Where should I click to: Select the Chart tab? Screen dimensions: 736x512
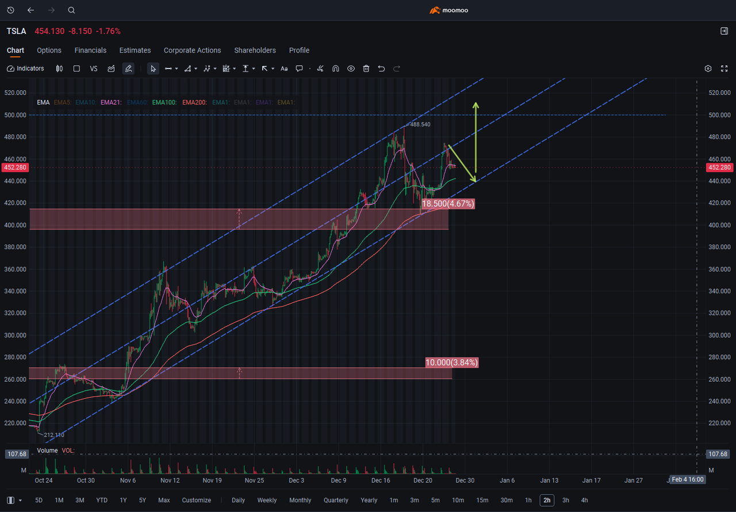[16, 51]
